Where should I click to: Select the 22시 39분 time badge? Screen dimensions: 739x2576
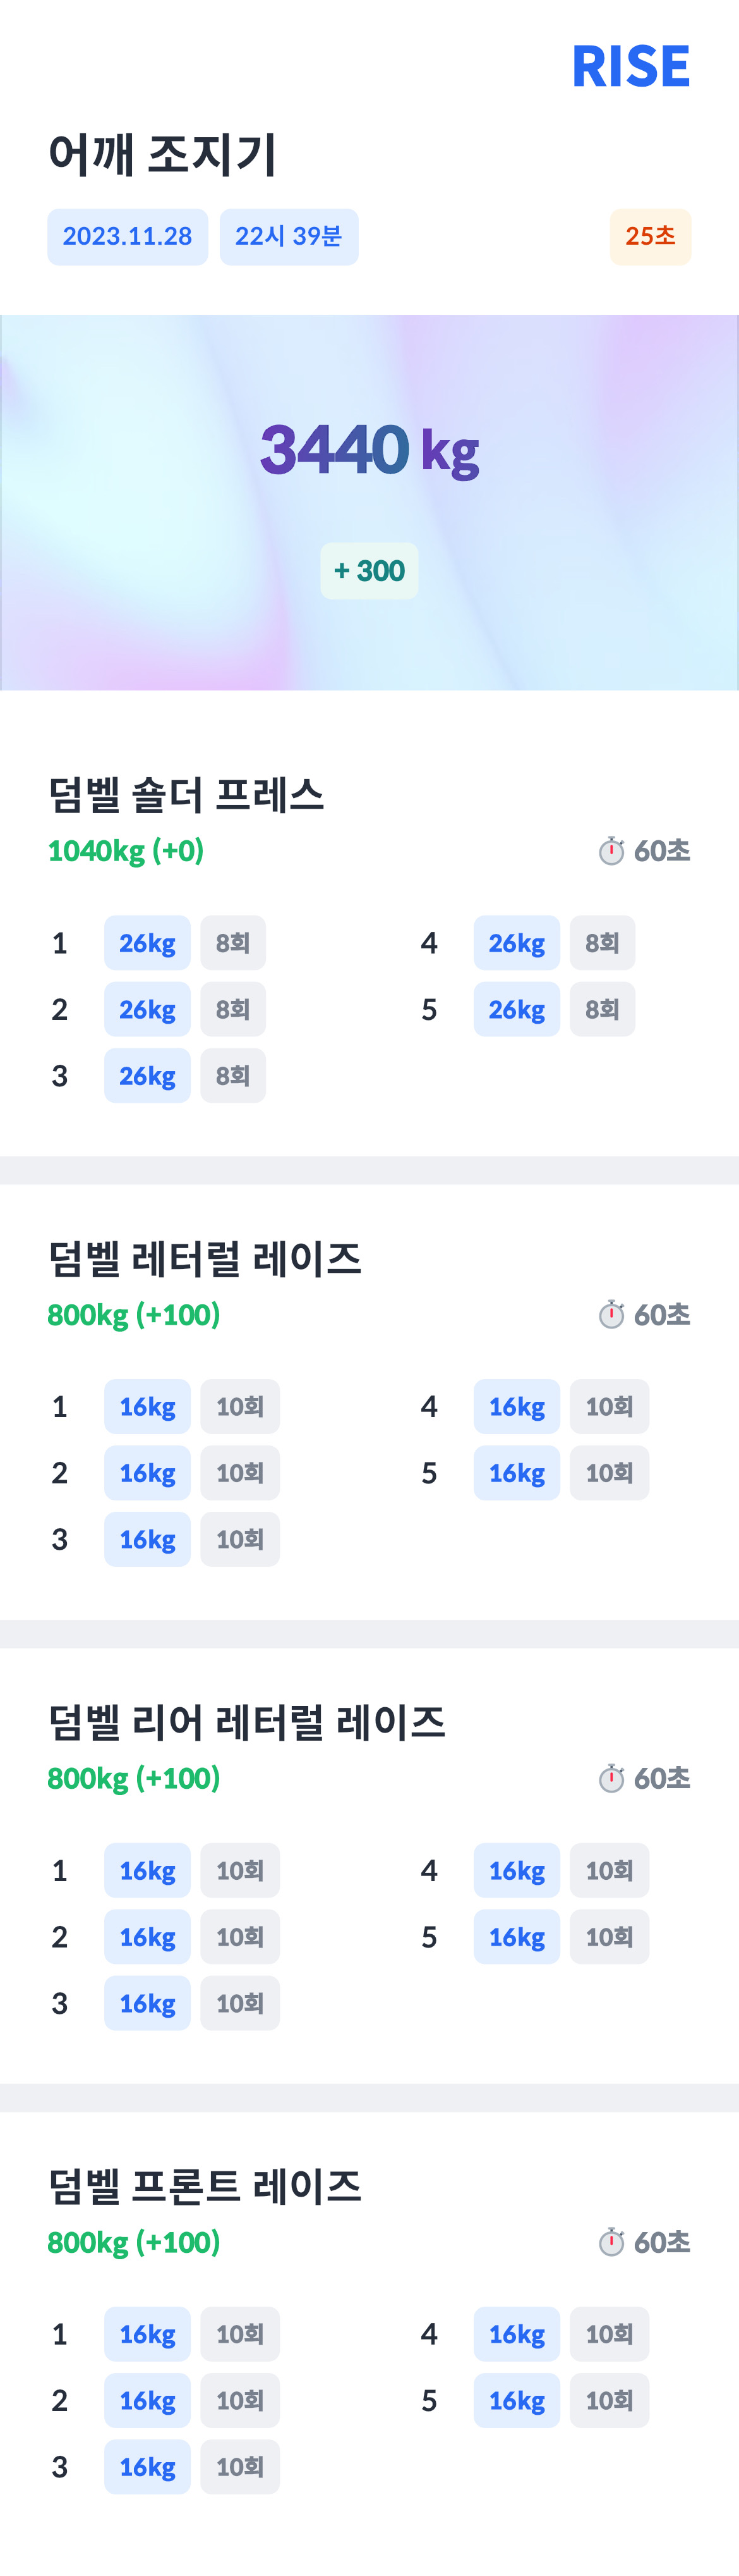tap(289, 237)
